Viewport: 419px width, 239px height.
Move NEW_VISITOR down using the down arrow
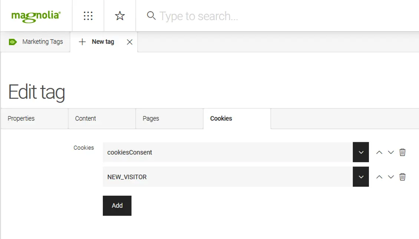coord(390,177)
